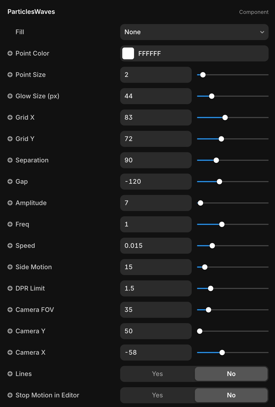275x407 pixels.
Task: Open the white Point Color swatch
Action: point(128,53)
